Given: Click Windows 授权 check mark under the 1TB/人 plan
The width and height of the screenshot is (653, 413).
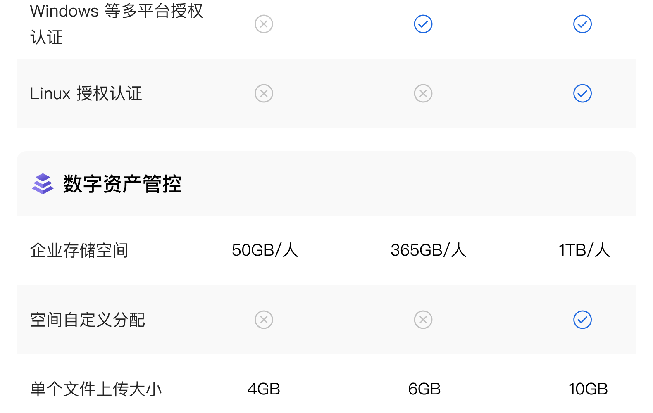Looking at the screenshot, I should pos(582,24).
